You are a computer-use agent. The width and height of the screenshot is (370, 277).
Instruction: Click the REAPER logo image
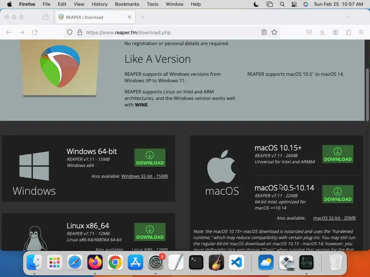pos(60,67)
